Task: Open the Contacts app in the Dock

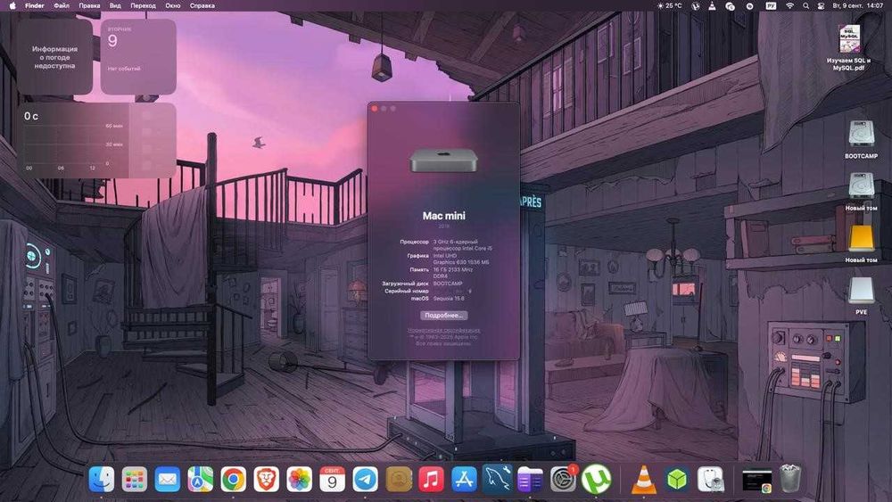Action: pyautogui.click(x=398, y=479)
